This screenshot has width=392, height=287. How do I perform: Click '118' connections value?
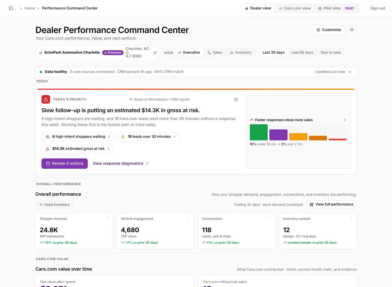207,230
